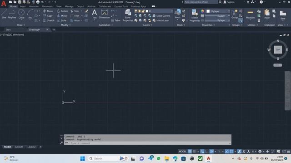
Task: Open the object color wheel swatch
Action: pyautogui.click(x=202, y=11)
